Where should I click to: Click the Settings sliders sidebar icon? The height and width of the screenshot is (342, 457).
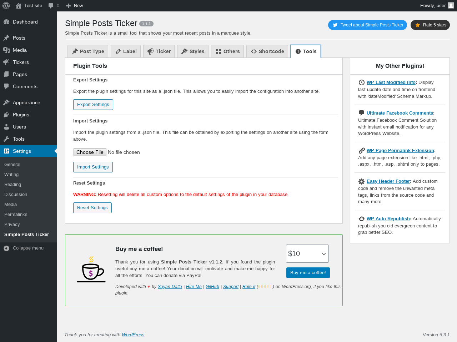tap(6, 151)
